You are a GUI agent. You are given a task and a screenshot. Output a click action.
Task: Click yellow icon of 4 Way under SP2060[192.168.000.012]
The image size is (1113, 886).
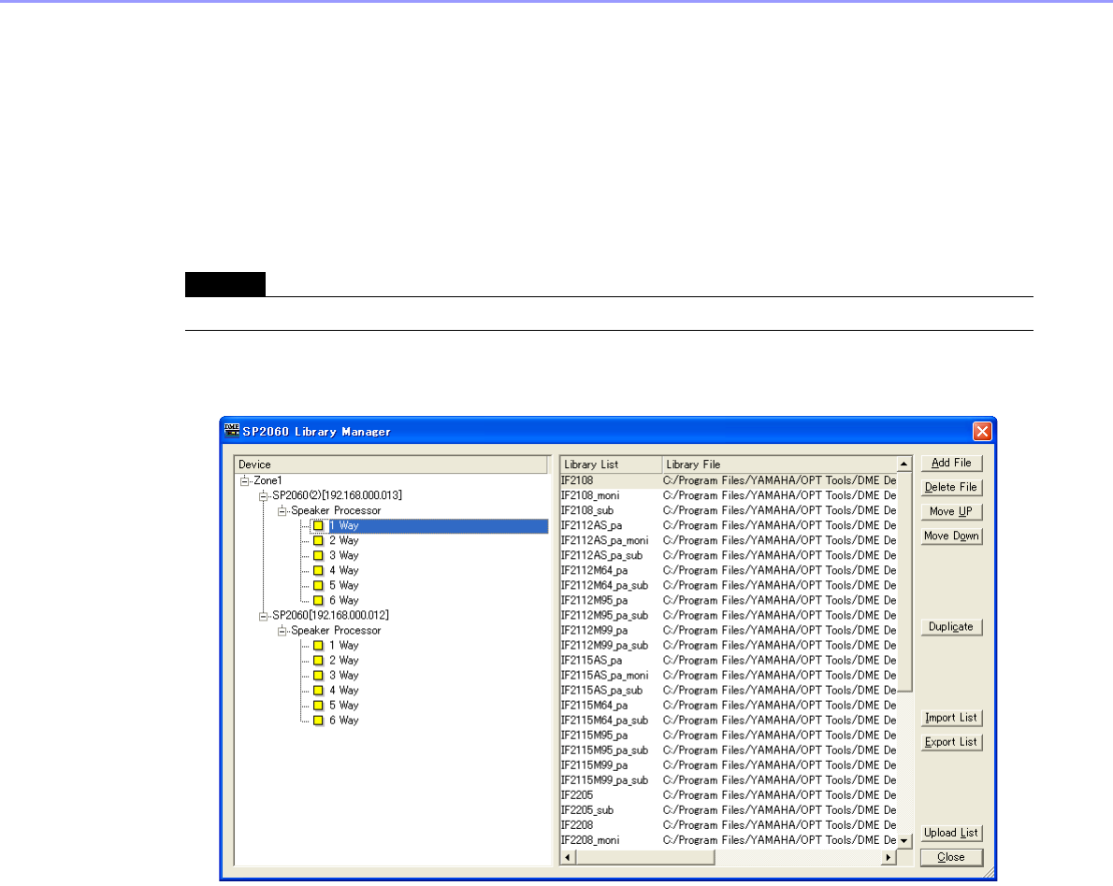coord(318,691)
